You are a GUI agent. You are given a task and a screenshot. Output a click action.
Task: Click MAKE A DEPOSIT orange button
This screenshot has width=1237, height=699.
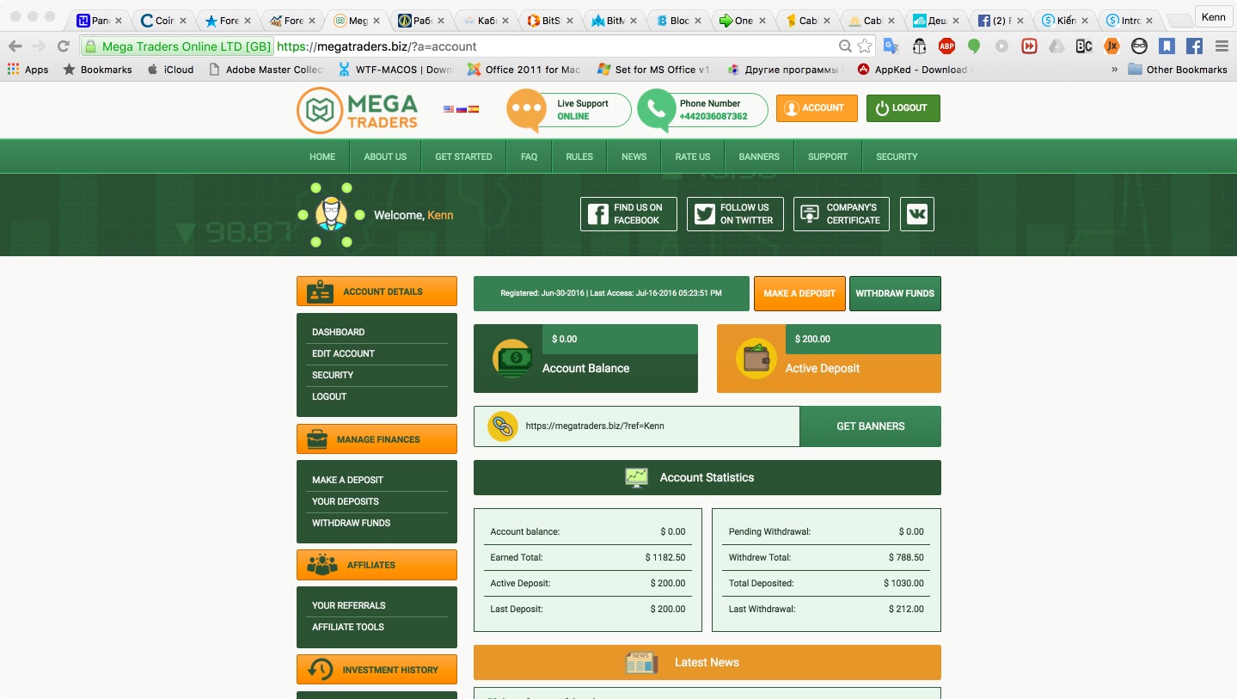799,293
